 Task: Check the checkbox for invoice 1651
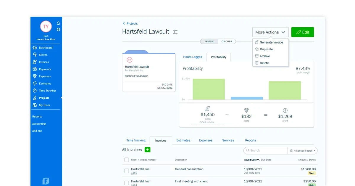point(127,182)
